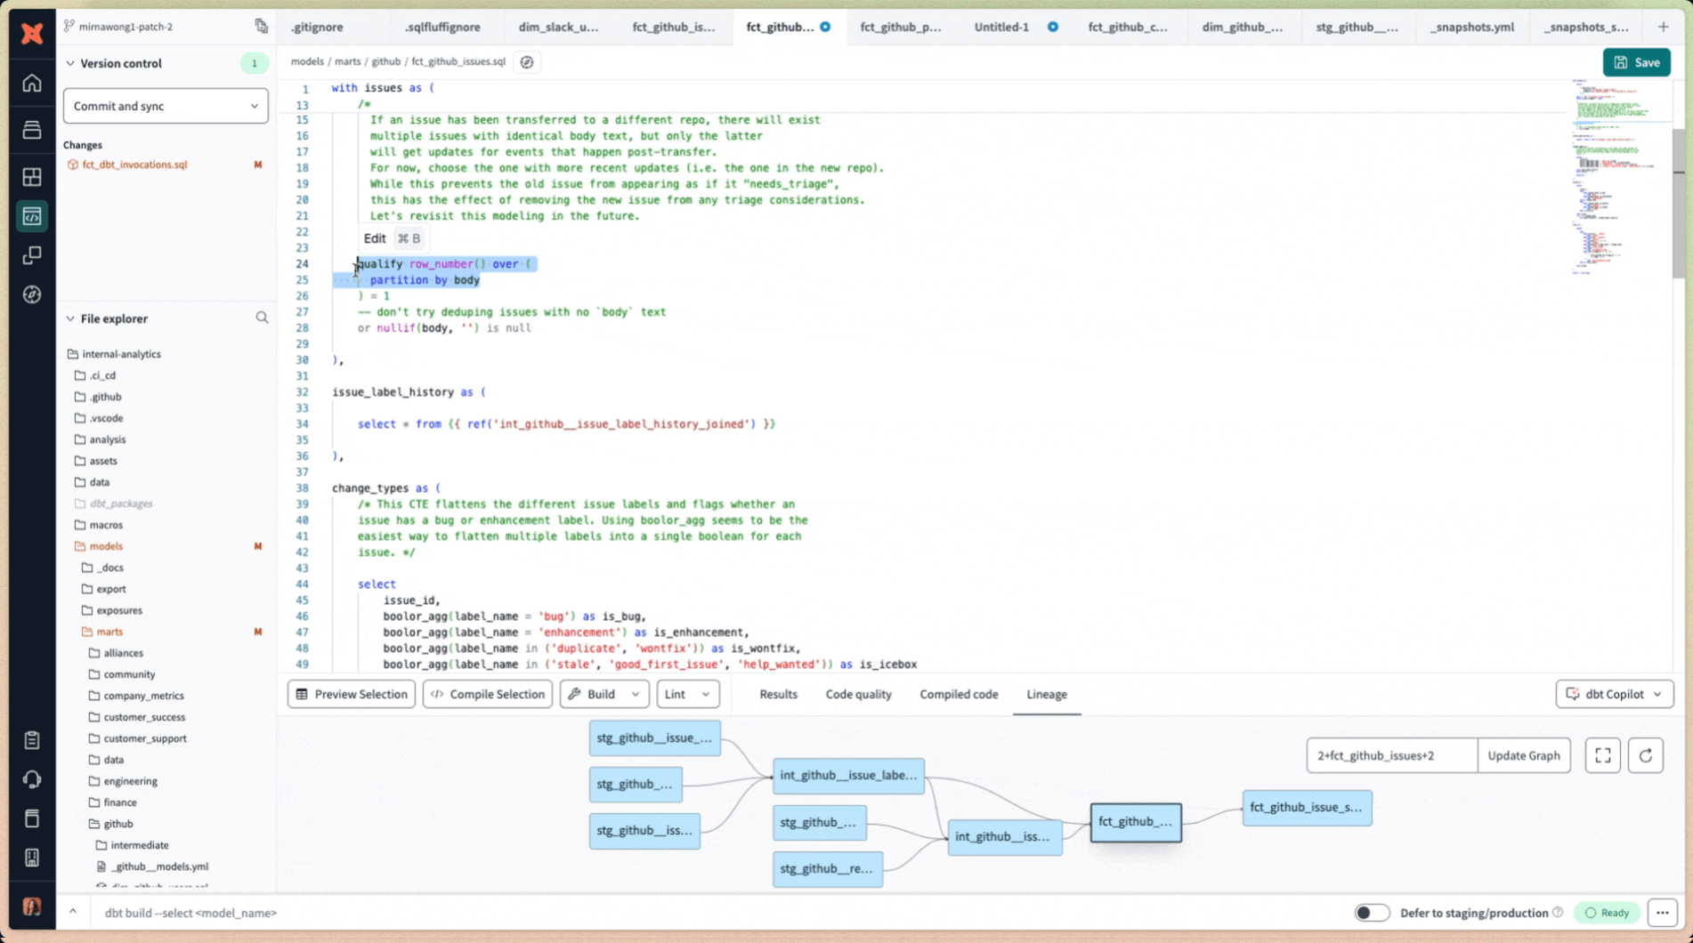Image resolution: width=1693 pixels, height=943 pixels.
Task: Switch to the Compiled code tab
Action: pos(959,695)
